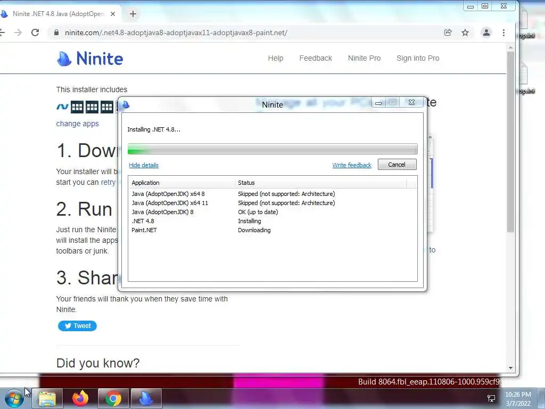Click the change apps link

(x=78, y=124)
